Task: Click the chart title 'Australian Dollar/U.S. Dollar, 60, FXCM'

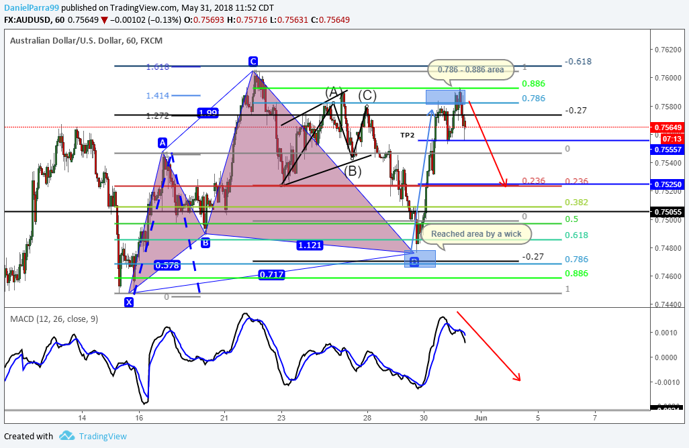Action: pyautogui.click(x=86, y=41)
